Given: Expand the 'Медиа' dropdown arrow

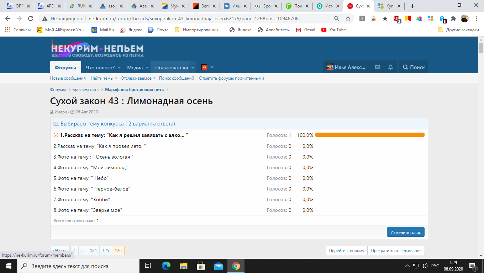Looking at the screenshot, I should click(147, 68).
